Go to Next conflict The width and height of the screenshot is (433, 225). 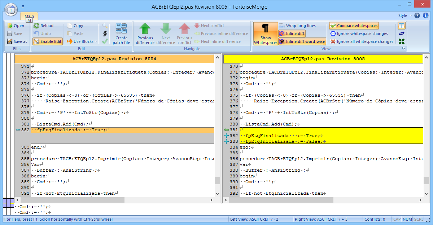coord(209,26)
